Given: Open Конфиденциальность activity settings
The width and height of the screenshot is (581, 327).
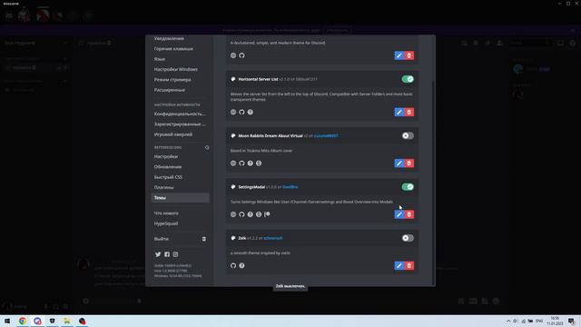Looking at the screenshot, I should coord(180,114).
